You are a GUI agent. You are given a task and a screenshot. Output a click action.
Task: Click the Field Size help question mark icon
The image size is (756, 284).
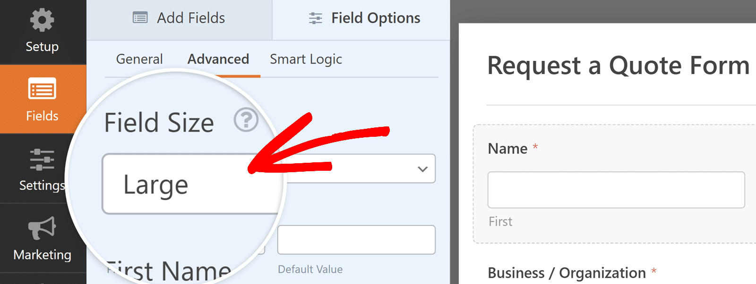246,120
